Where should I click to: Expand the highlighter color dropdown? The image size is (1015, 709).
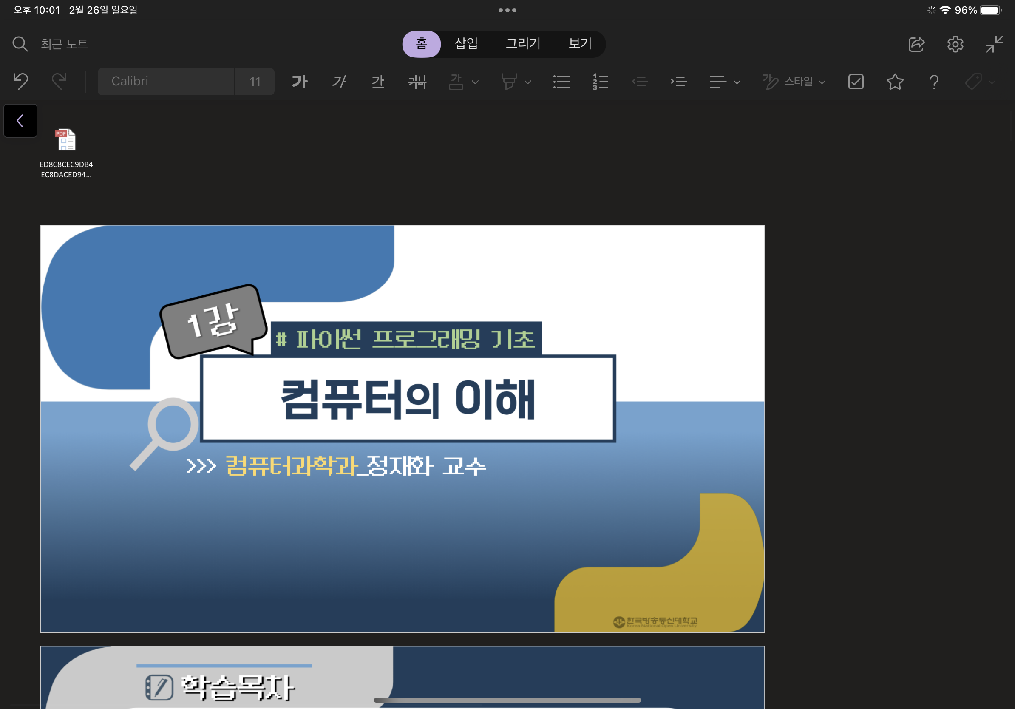(x=527, y=82)
